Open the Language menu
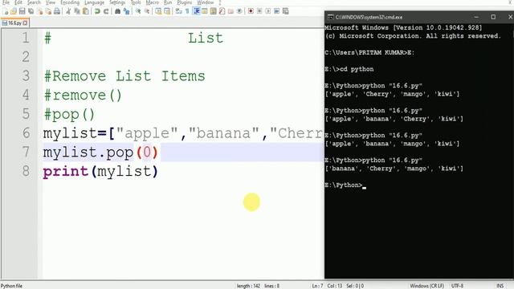 pos(95,2)
